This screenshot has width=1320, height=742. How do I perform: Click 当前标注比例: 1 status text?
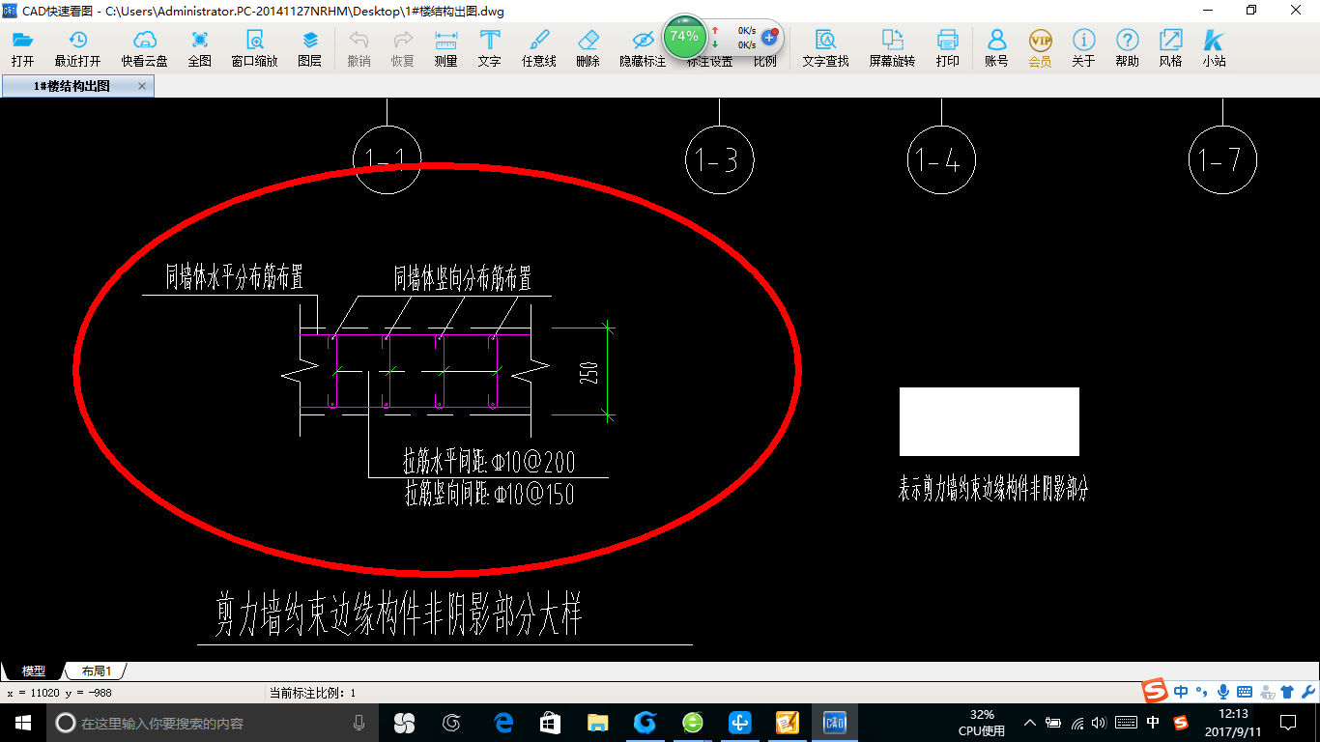[x=312, y=693]
